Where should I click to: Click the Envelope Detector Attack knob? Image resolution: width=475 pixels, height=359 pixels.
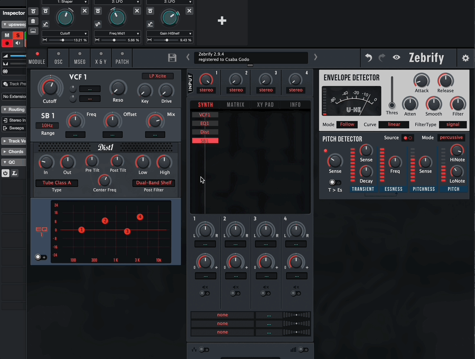tap(422, 81)
